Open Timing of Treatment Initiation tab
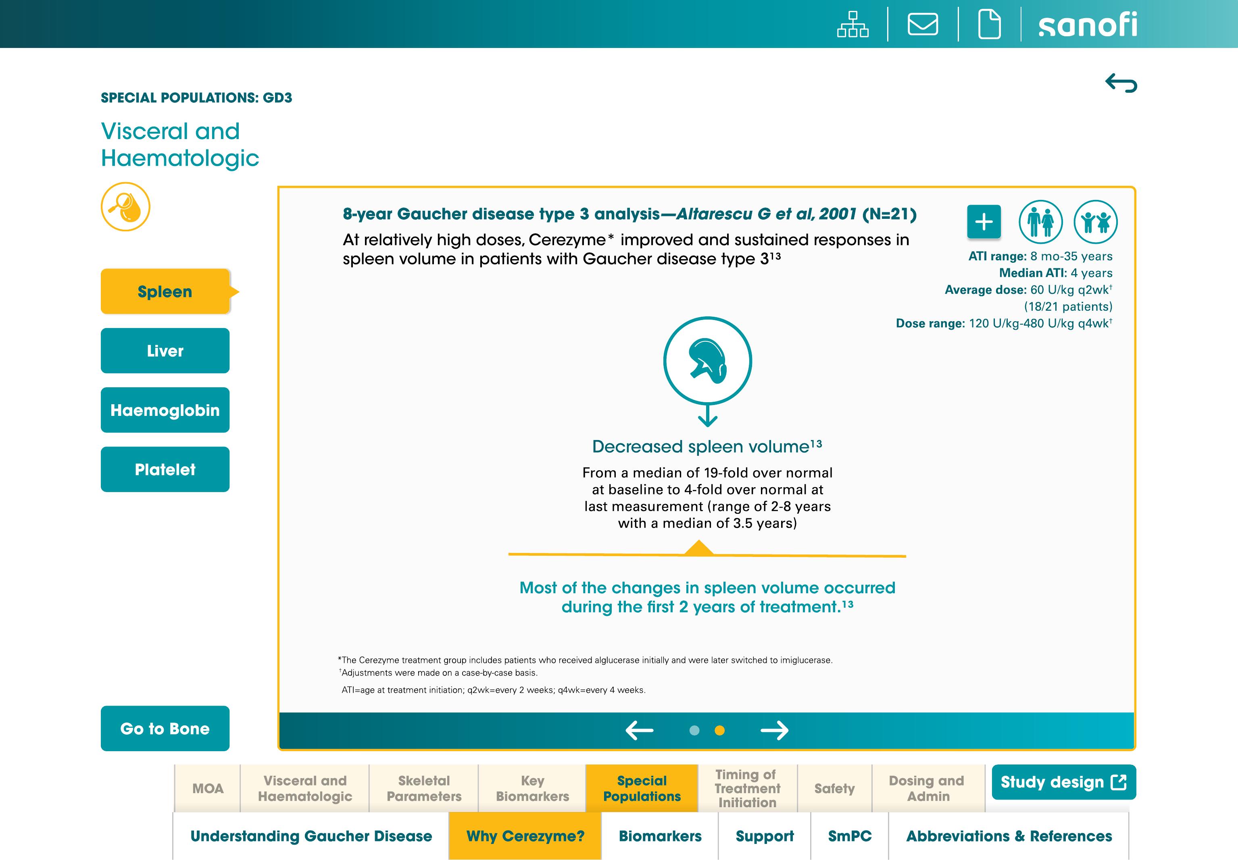This screenshot has height=860, width=1238. 747,788
